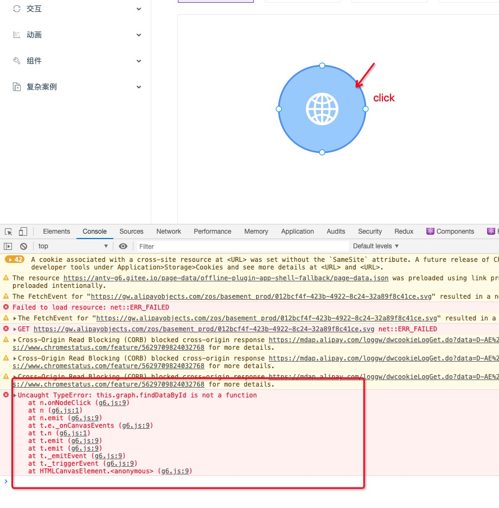Viewport: 499px width, 508px height.
Task: Expand the 交互 menu chevron
Action: pos(139,9)
